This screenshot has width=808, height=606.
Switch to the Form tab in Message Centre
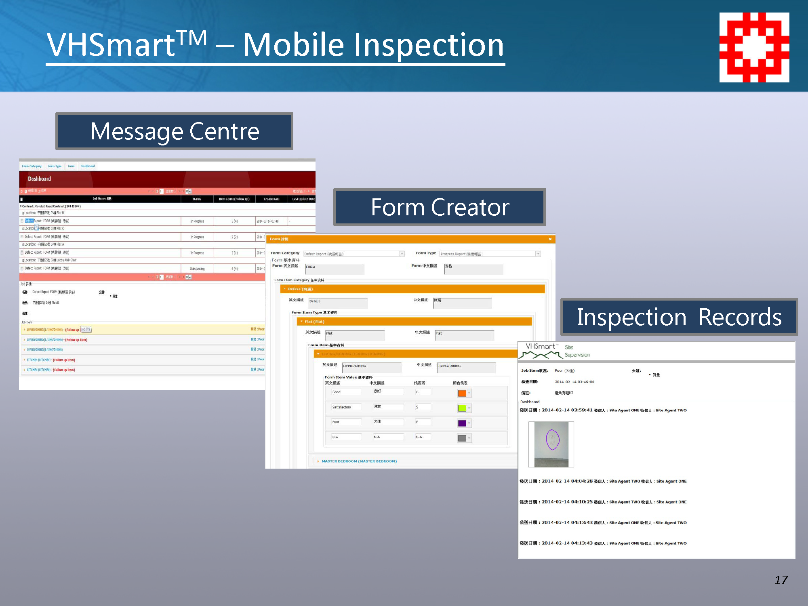click(71, 166)
